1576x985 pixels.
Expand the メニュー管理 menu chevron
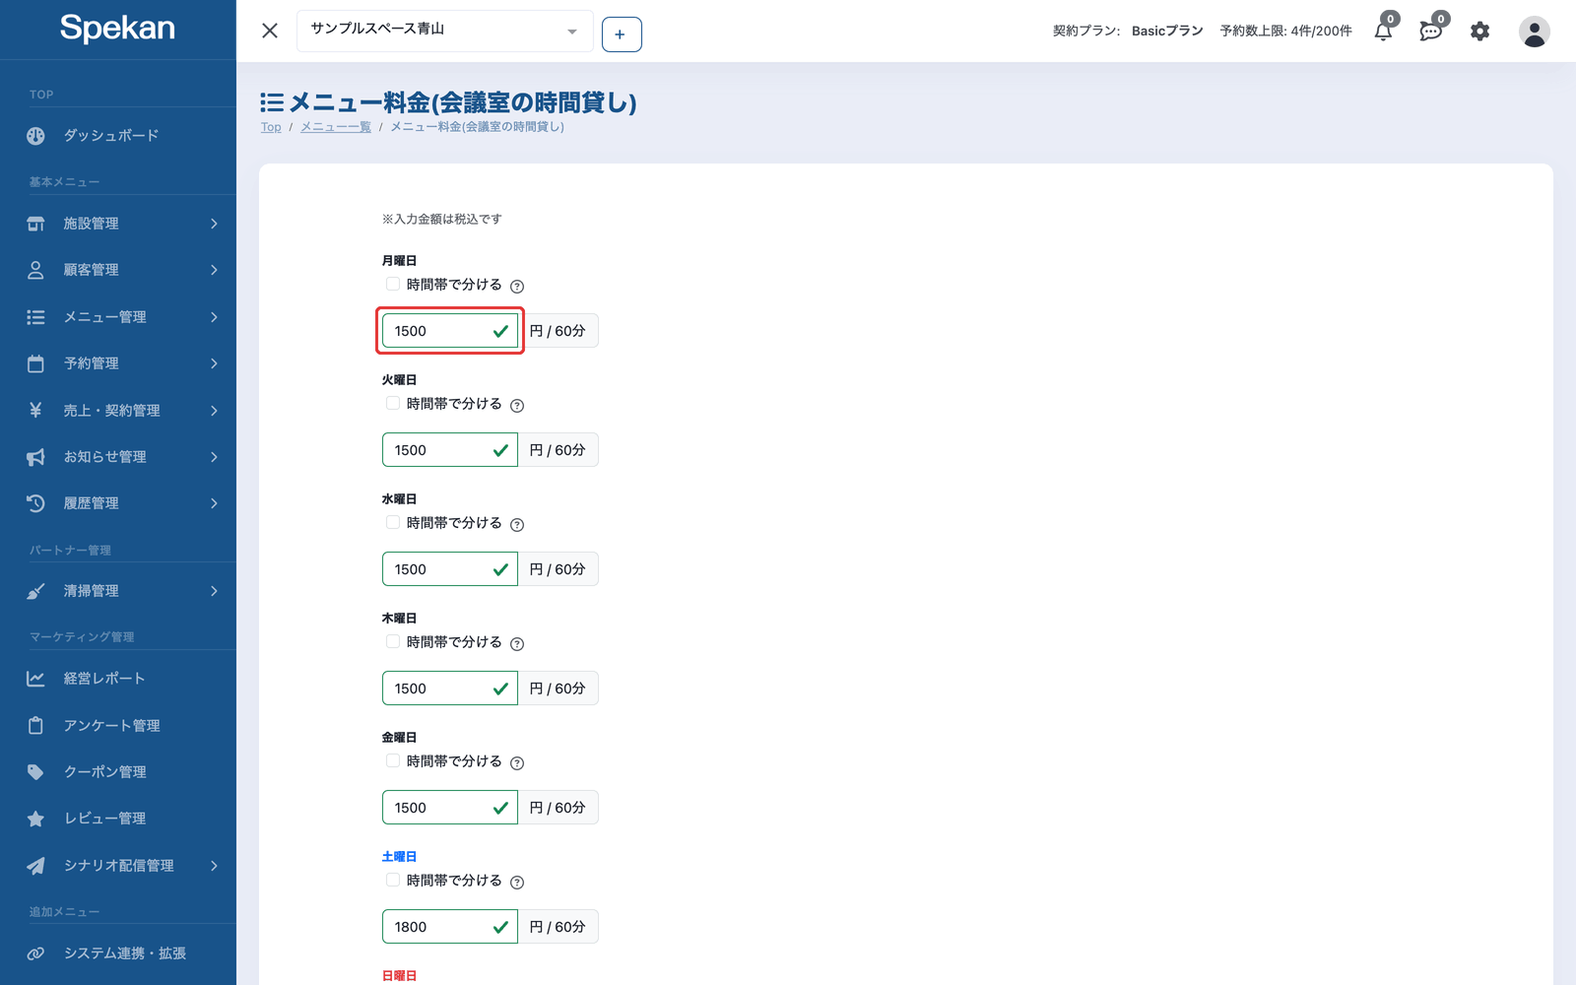[214, 317]
